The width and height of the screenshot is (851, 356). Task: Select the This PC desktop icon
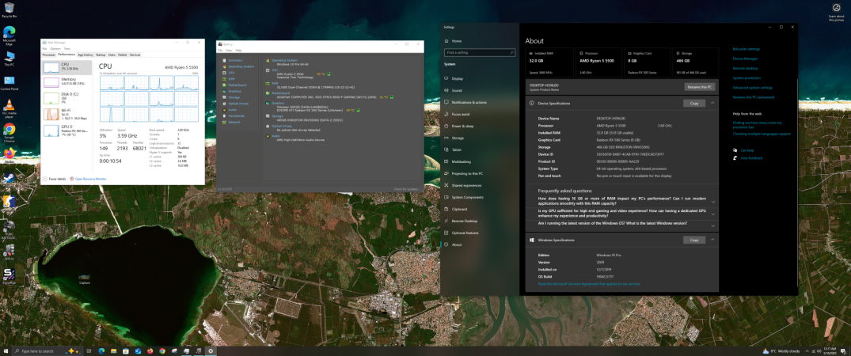9,58
